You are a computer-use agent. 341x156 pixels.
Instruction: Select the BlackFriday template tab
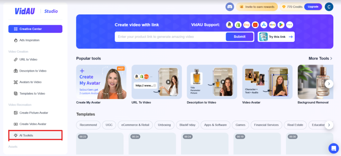(187, 125)
